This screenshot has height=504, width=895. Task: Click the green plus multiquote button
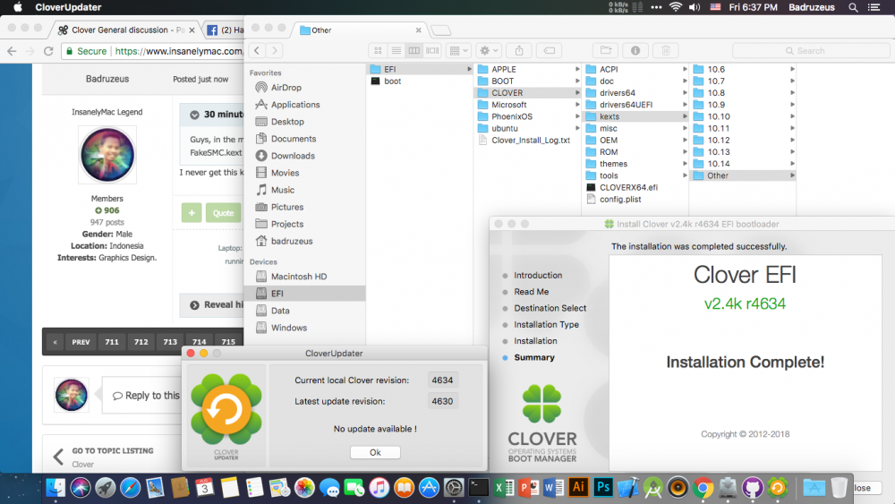coord(192,213)
